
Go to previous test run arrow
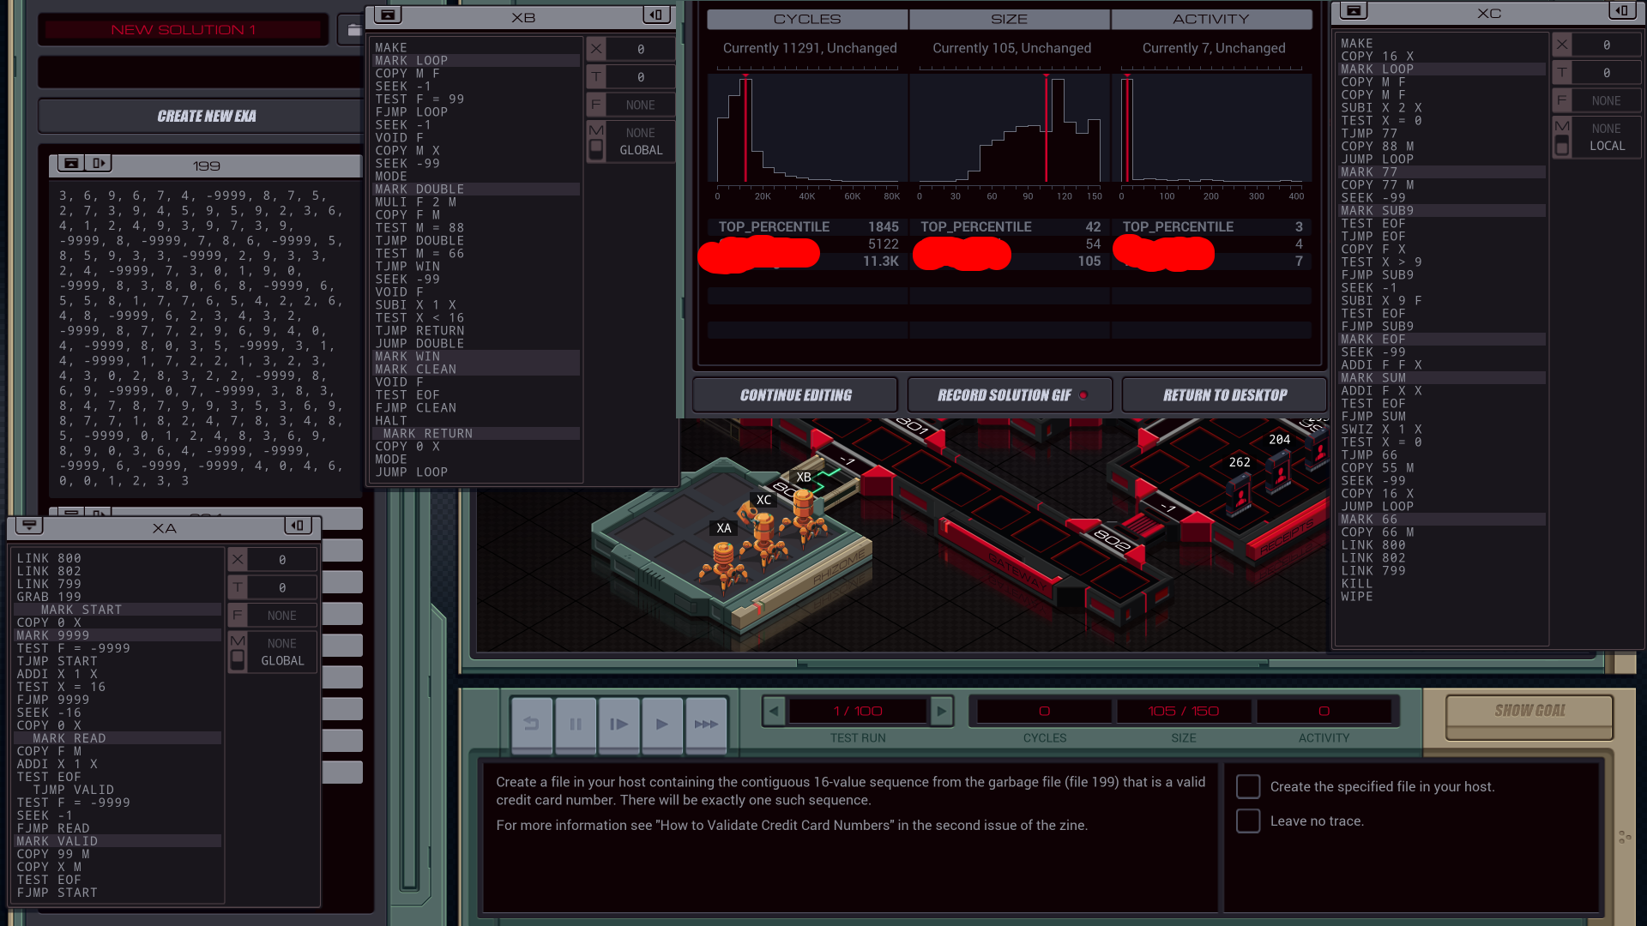tap(774, 711)
